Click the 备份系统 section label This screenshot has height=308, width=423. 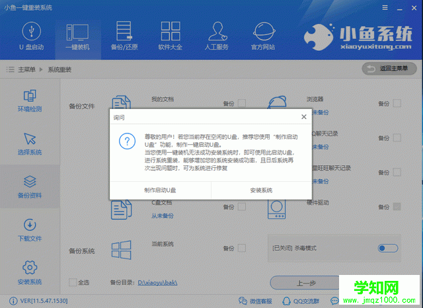click(82, 250)
